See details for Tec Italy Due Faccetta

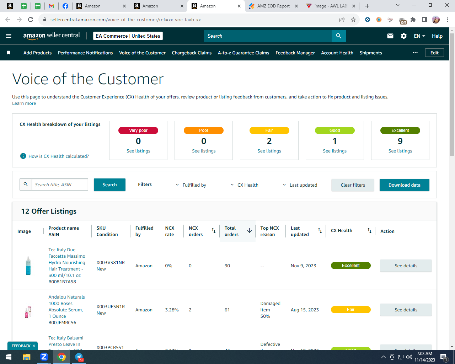point(406,266)
